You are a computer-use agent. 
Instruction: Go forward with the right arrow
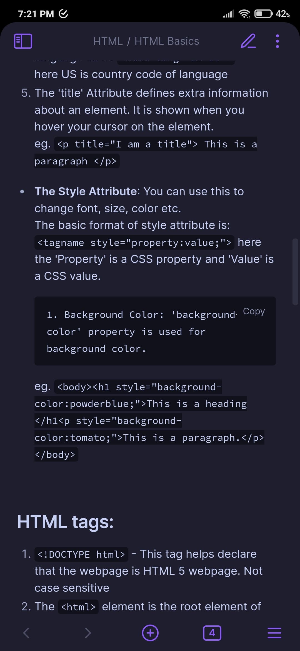[x=88, y=633]
